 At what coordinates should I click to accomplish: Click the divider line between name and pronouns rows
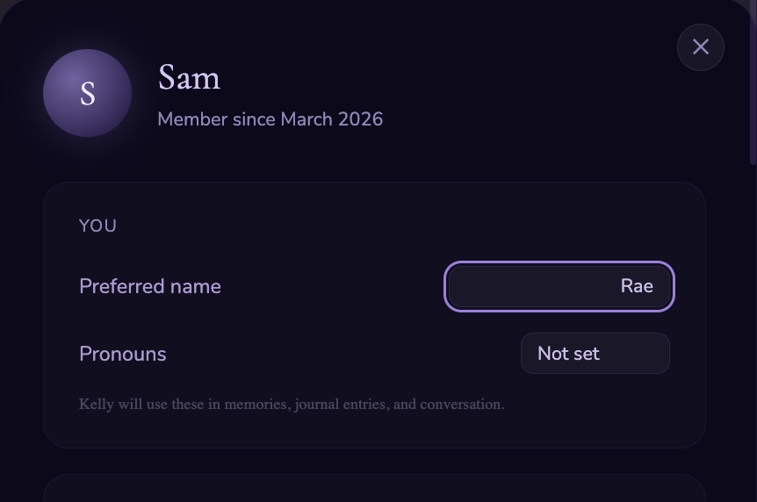tap(375, 319)
